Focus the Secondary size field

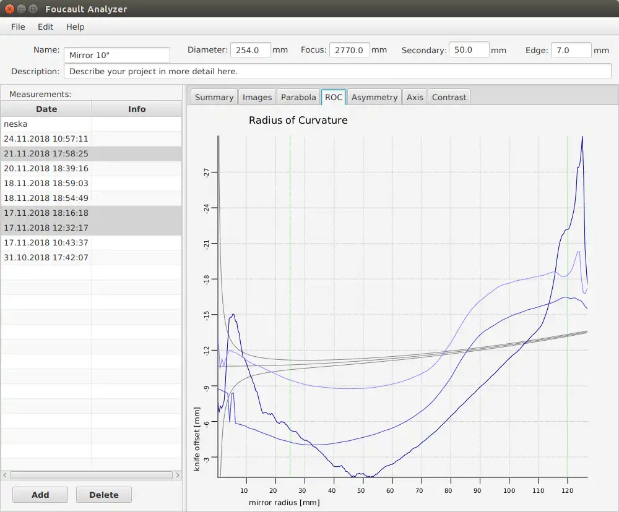click(x=469, y=50)
